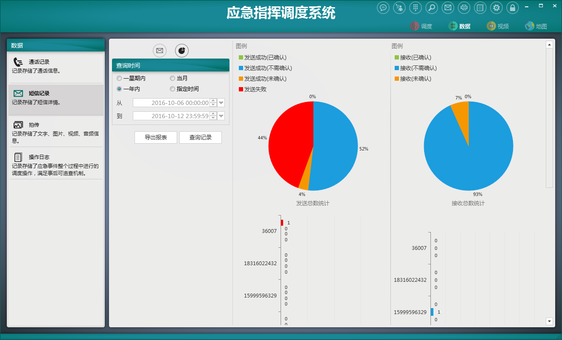Click the 导出报表 button
The image size is (562, 340).
[x=155, y=137]
